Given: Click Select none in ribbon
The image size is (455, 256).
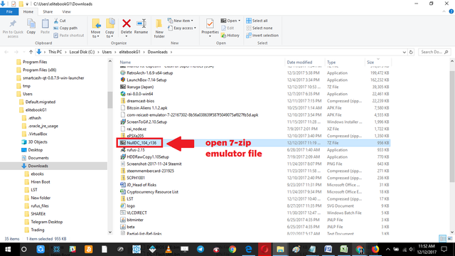Looking at the screenshot, I should [259, 28].
